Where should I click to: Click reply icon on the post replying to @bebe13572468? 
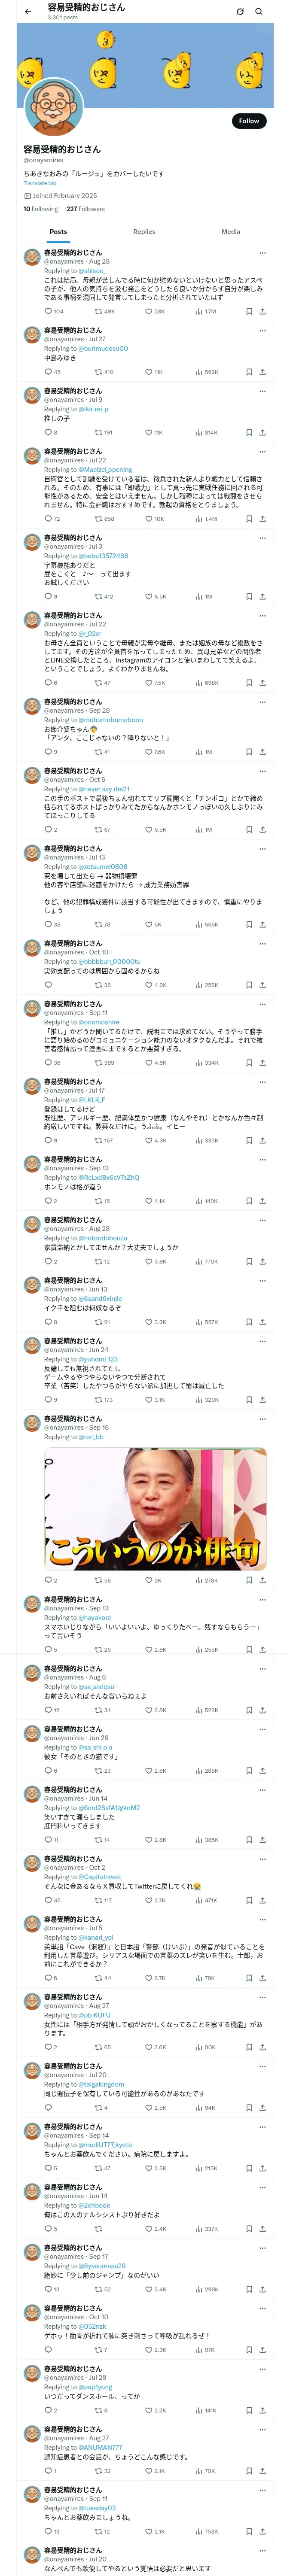click(x=47, y=596)
